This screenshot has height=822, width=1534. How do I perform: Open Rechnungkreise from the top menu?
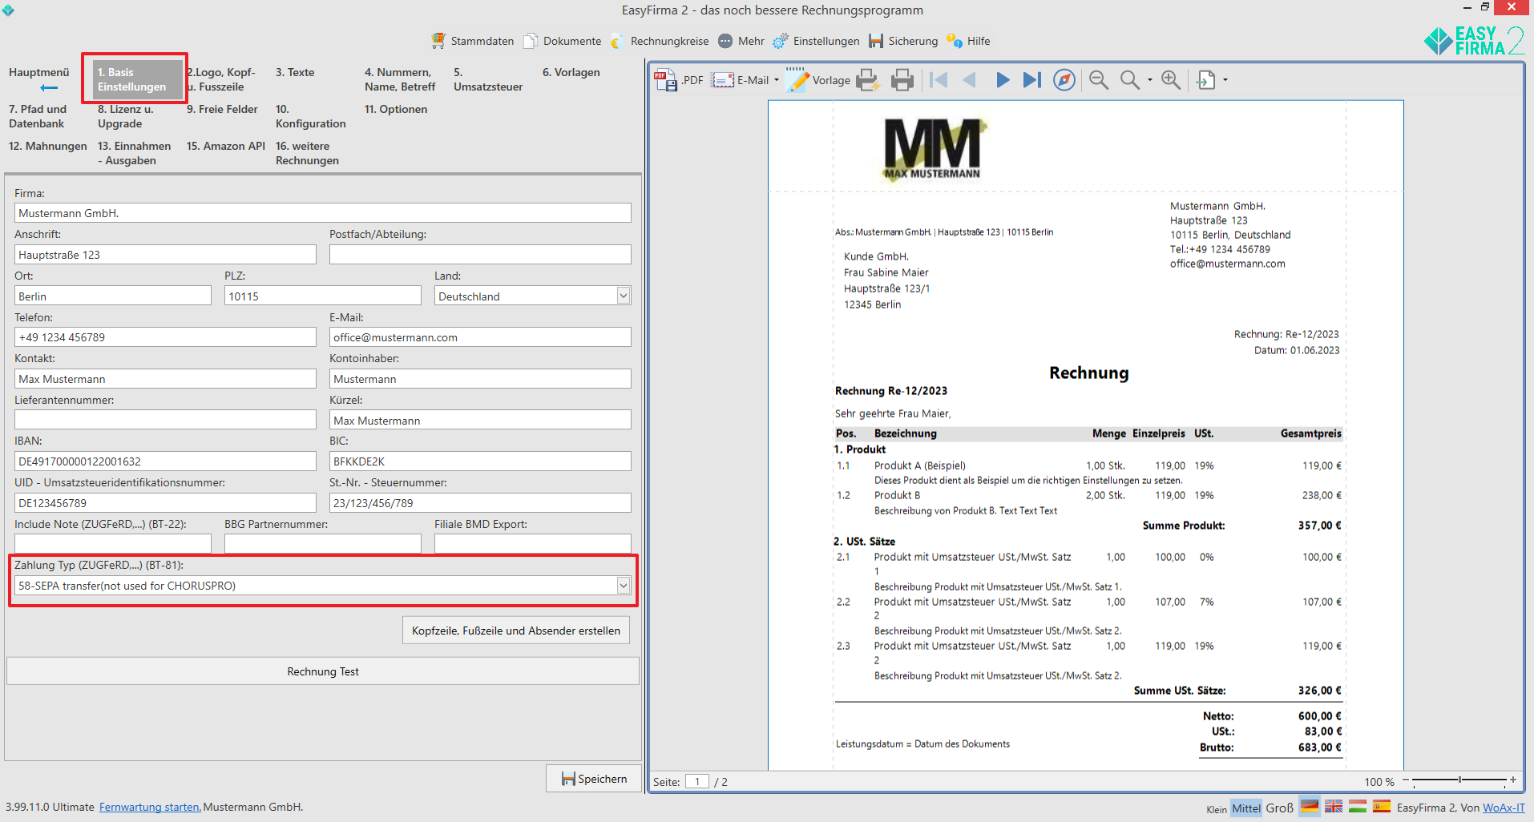coord(660,41)
